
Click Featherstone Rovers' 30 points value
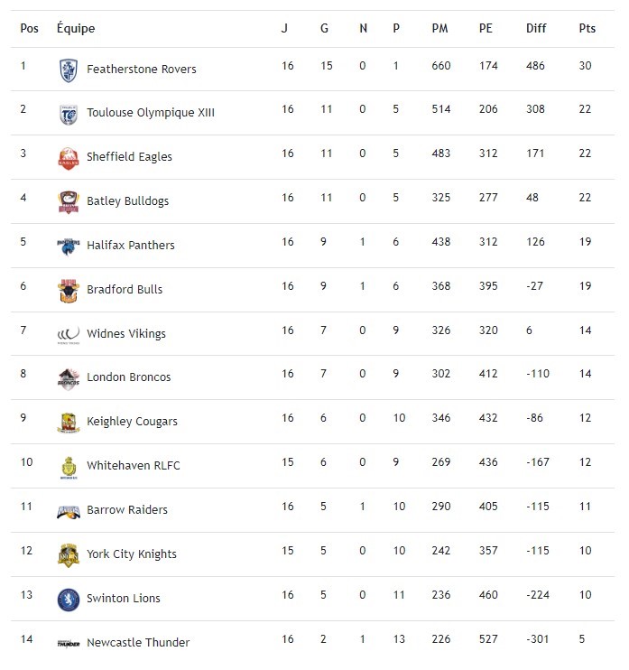[586, 66]
